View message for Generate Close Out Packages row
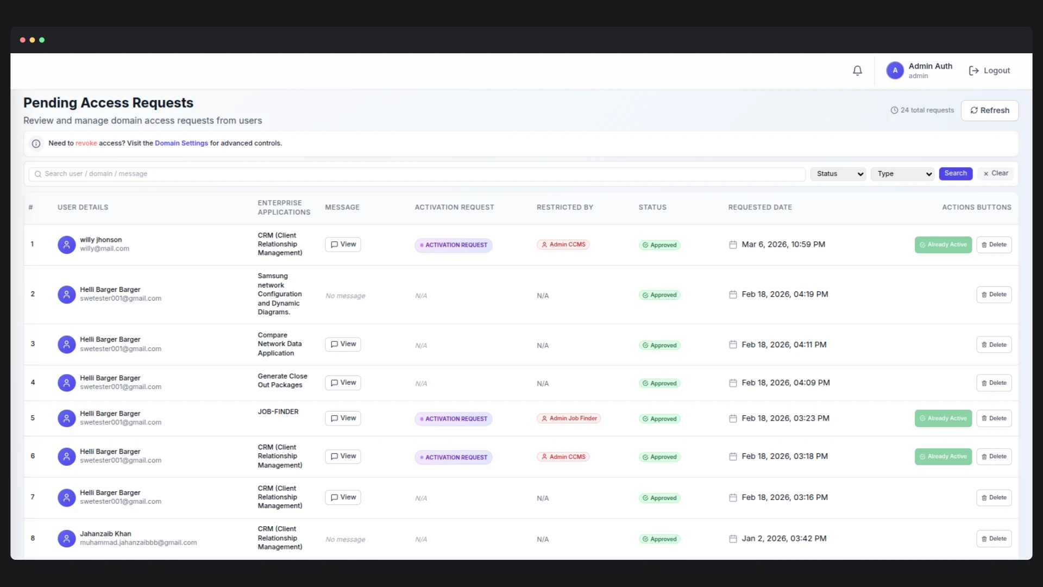This screenshot has width=1043, height=587. pos(343,383)
